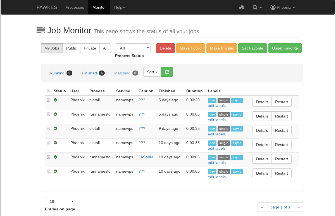Click the single label on the last row
This screenshot has width=336, height=216.
224,172
